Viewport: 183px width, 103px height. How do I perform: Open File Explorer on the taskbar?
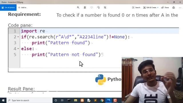tap(75, 100)
